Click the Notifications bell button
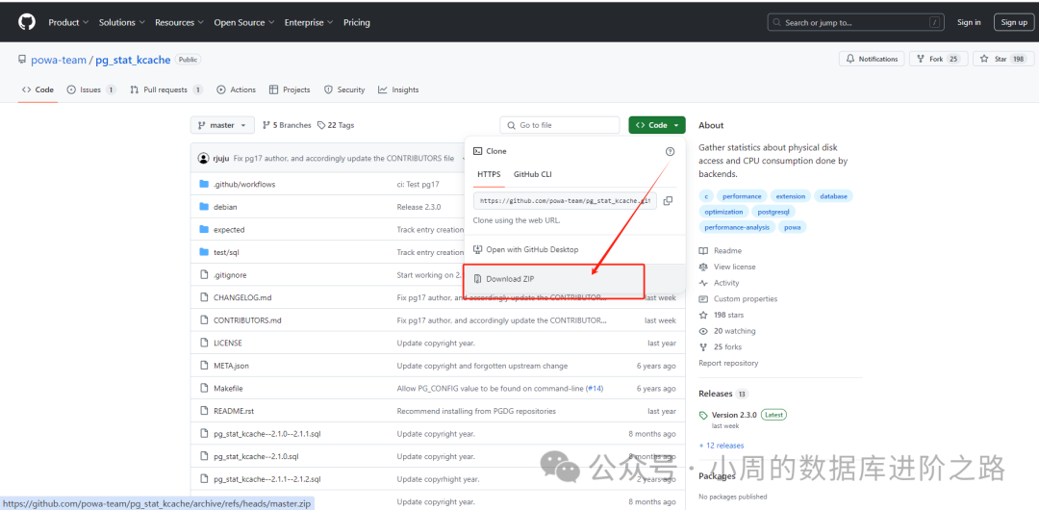Screen dimensions: 1039x510 [872, 59]
